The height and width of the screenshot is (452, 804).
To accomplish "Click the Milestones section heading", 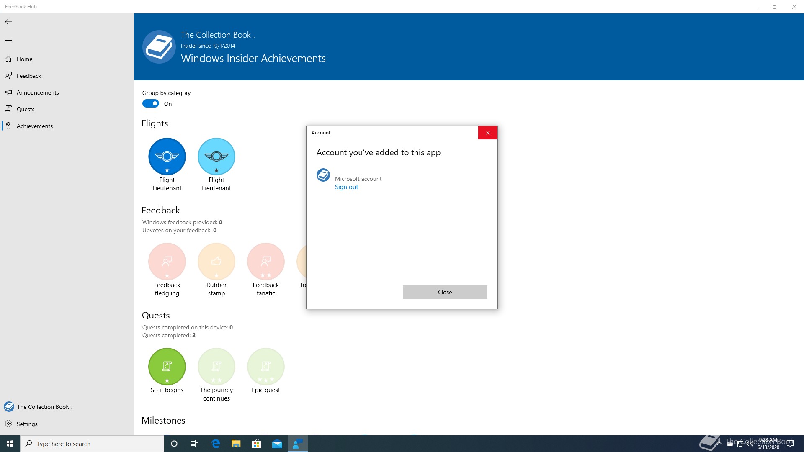I will 163,420.
